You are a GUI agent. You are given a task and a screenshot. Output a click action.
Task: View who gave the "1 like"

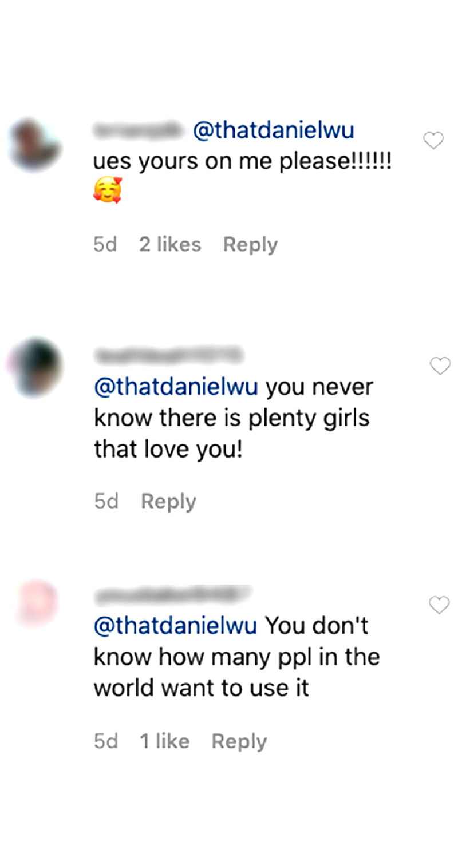(x=164, y=742)
